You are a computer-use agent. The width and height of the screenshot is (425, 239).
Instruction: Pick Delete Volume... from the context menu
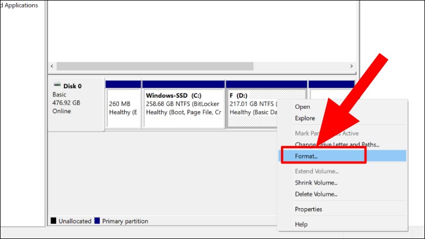pos(316,194)
